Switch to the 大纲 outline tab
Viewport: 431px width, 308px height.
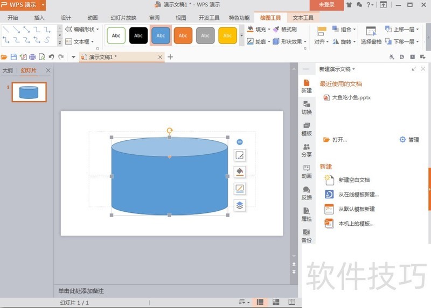8,70
